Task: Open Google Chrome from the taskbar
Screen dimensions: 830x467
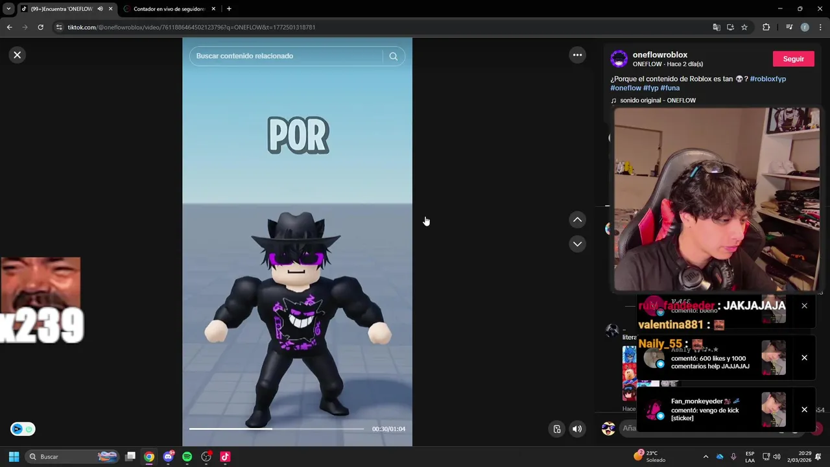Action: point(149,457)
